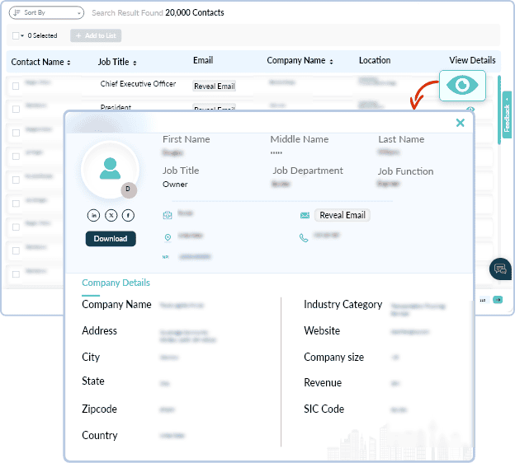Image resolution: width=515 pixels, height=463 pixels.
Task: Click the large eye View Details icon
Action: pos(462,85)
